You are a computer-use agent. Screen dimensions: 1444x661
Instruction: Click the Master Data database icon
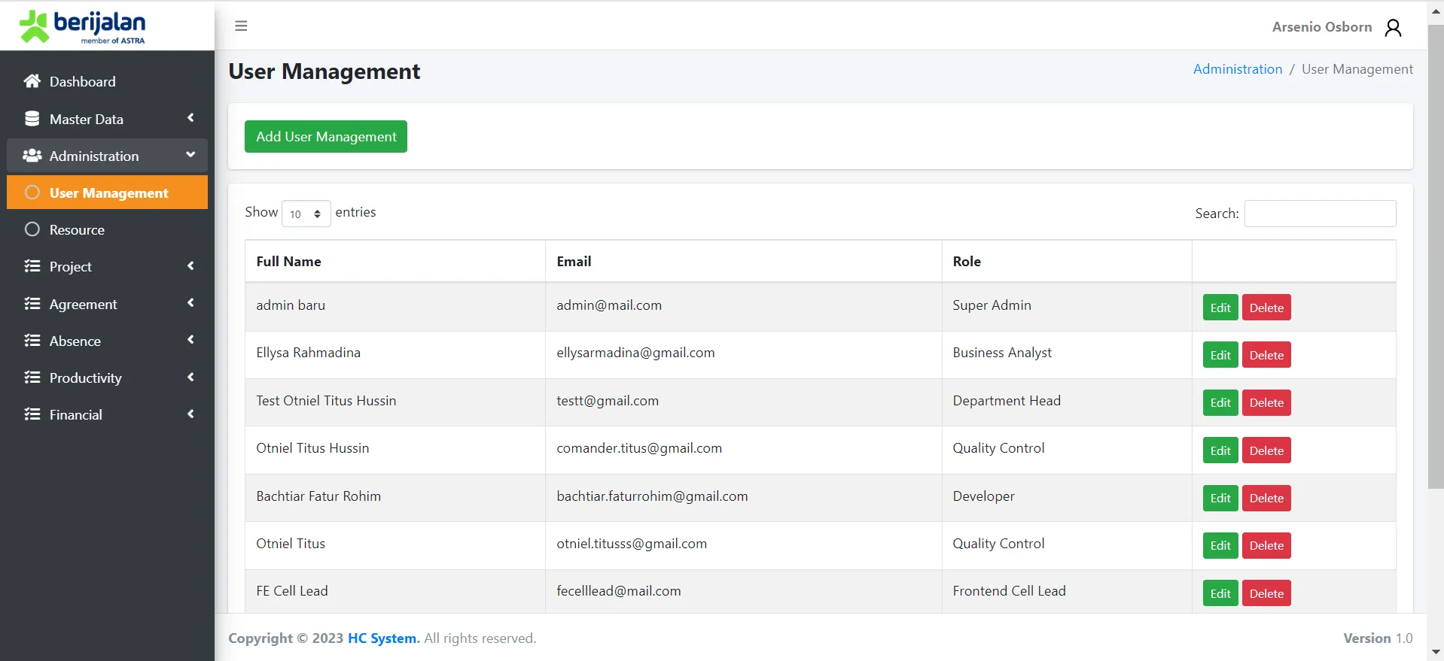tap(32, 119)
